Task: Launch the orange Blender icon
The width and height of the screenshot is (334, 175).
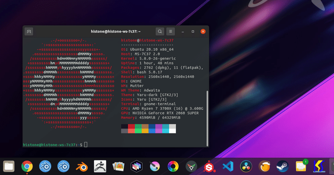Action: 82,167
